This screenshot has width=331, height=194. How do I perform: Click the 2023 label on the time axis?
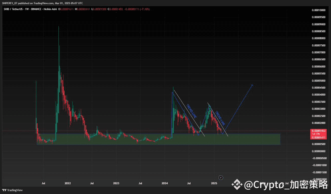point(116,183)
